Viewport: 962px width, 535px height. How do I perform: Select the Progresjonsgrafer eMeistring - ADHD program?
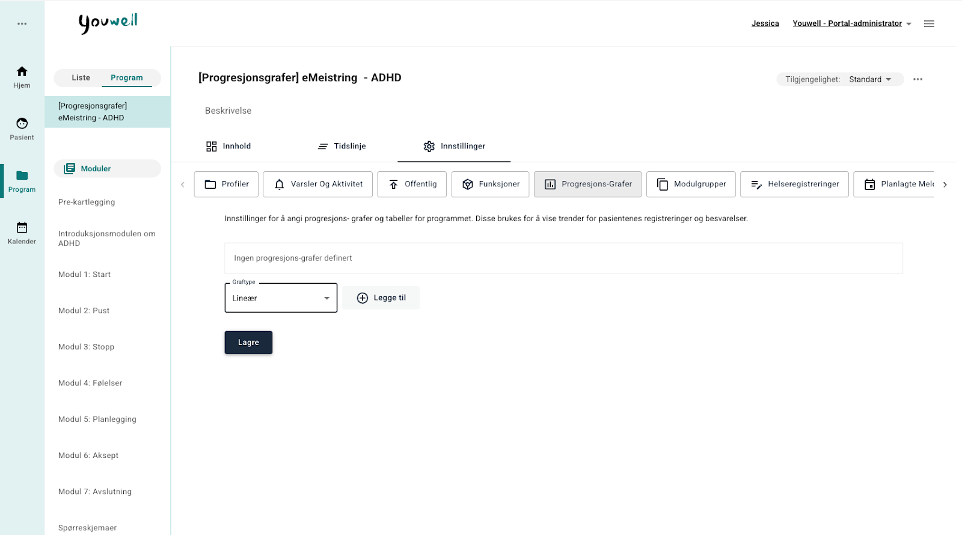pyautogui.click(x=108, y=112)
